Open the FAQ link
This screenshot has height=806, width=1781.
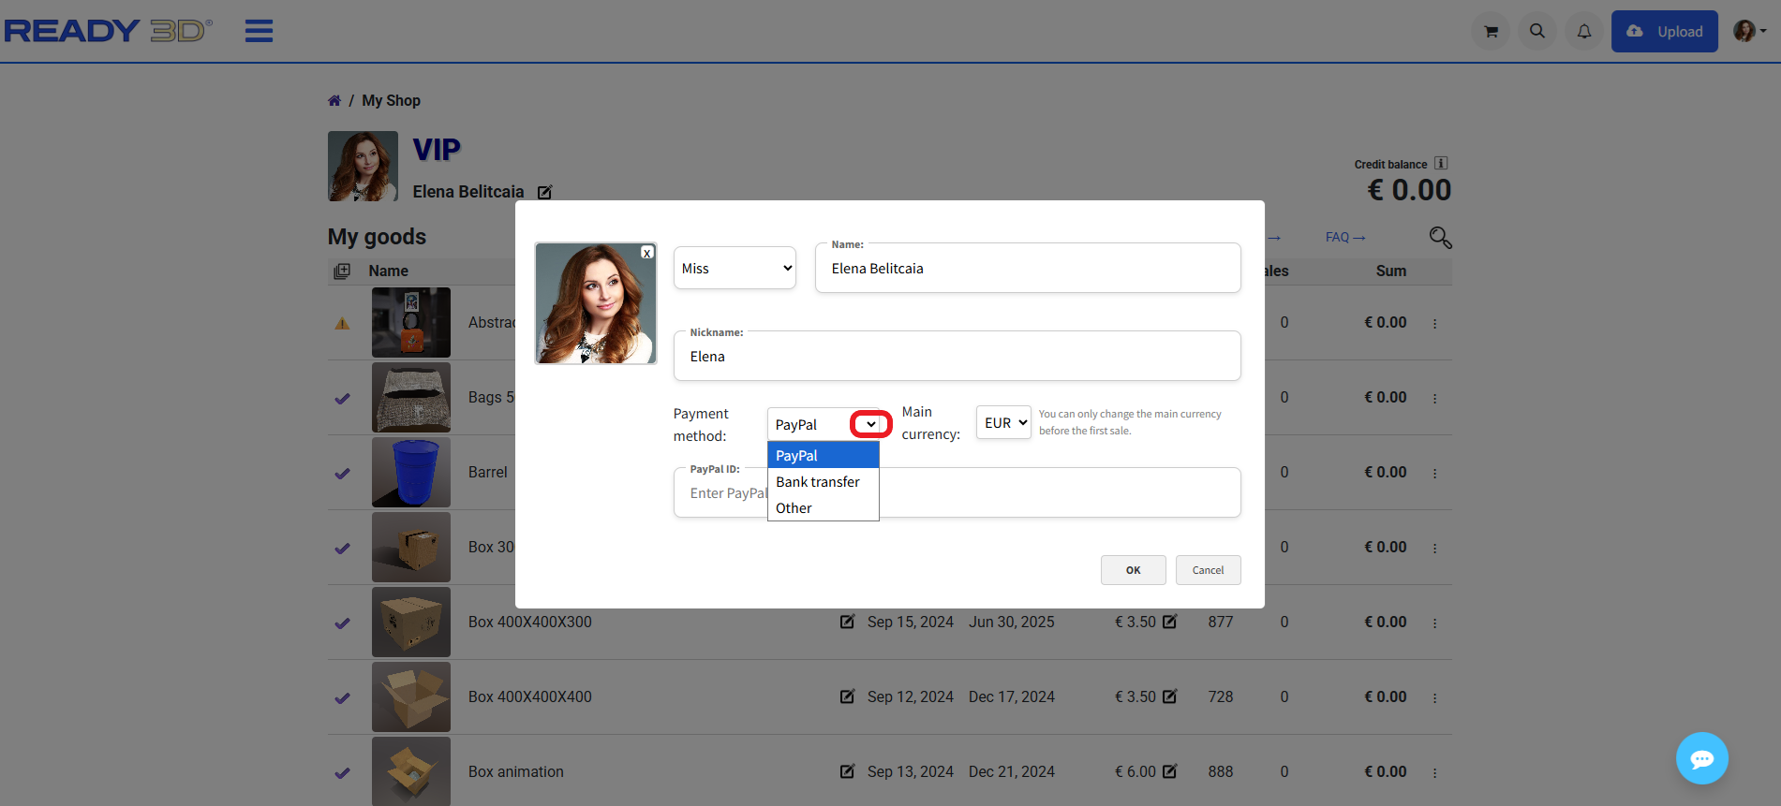click(1345, 237)
